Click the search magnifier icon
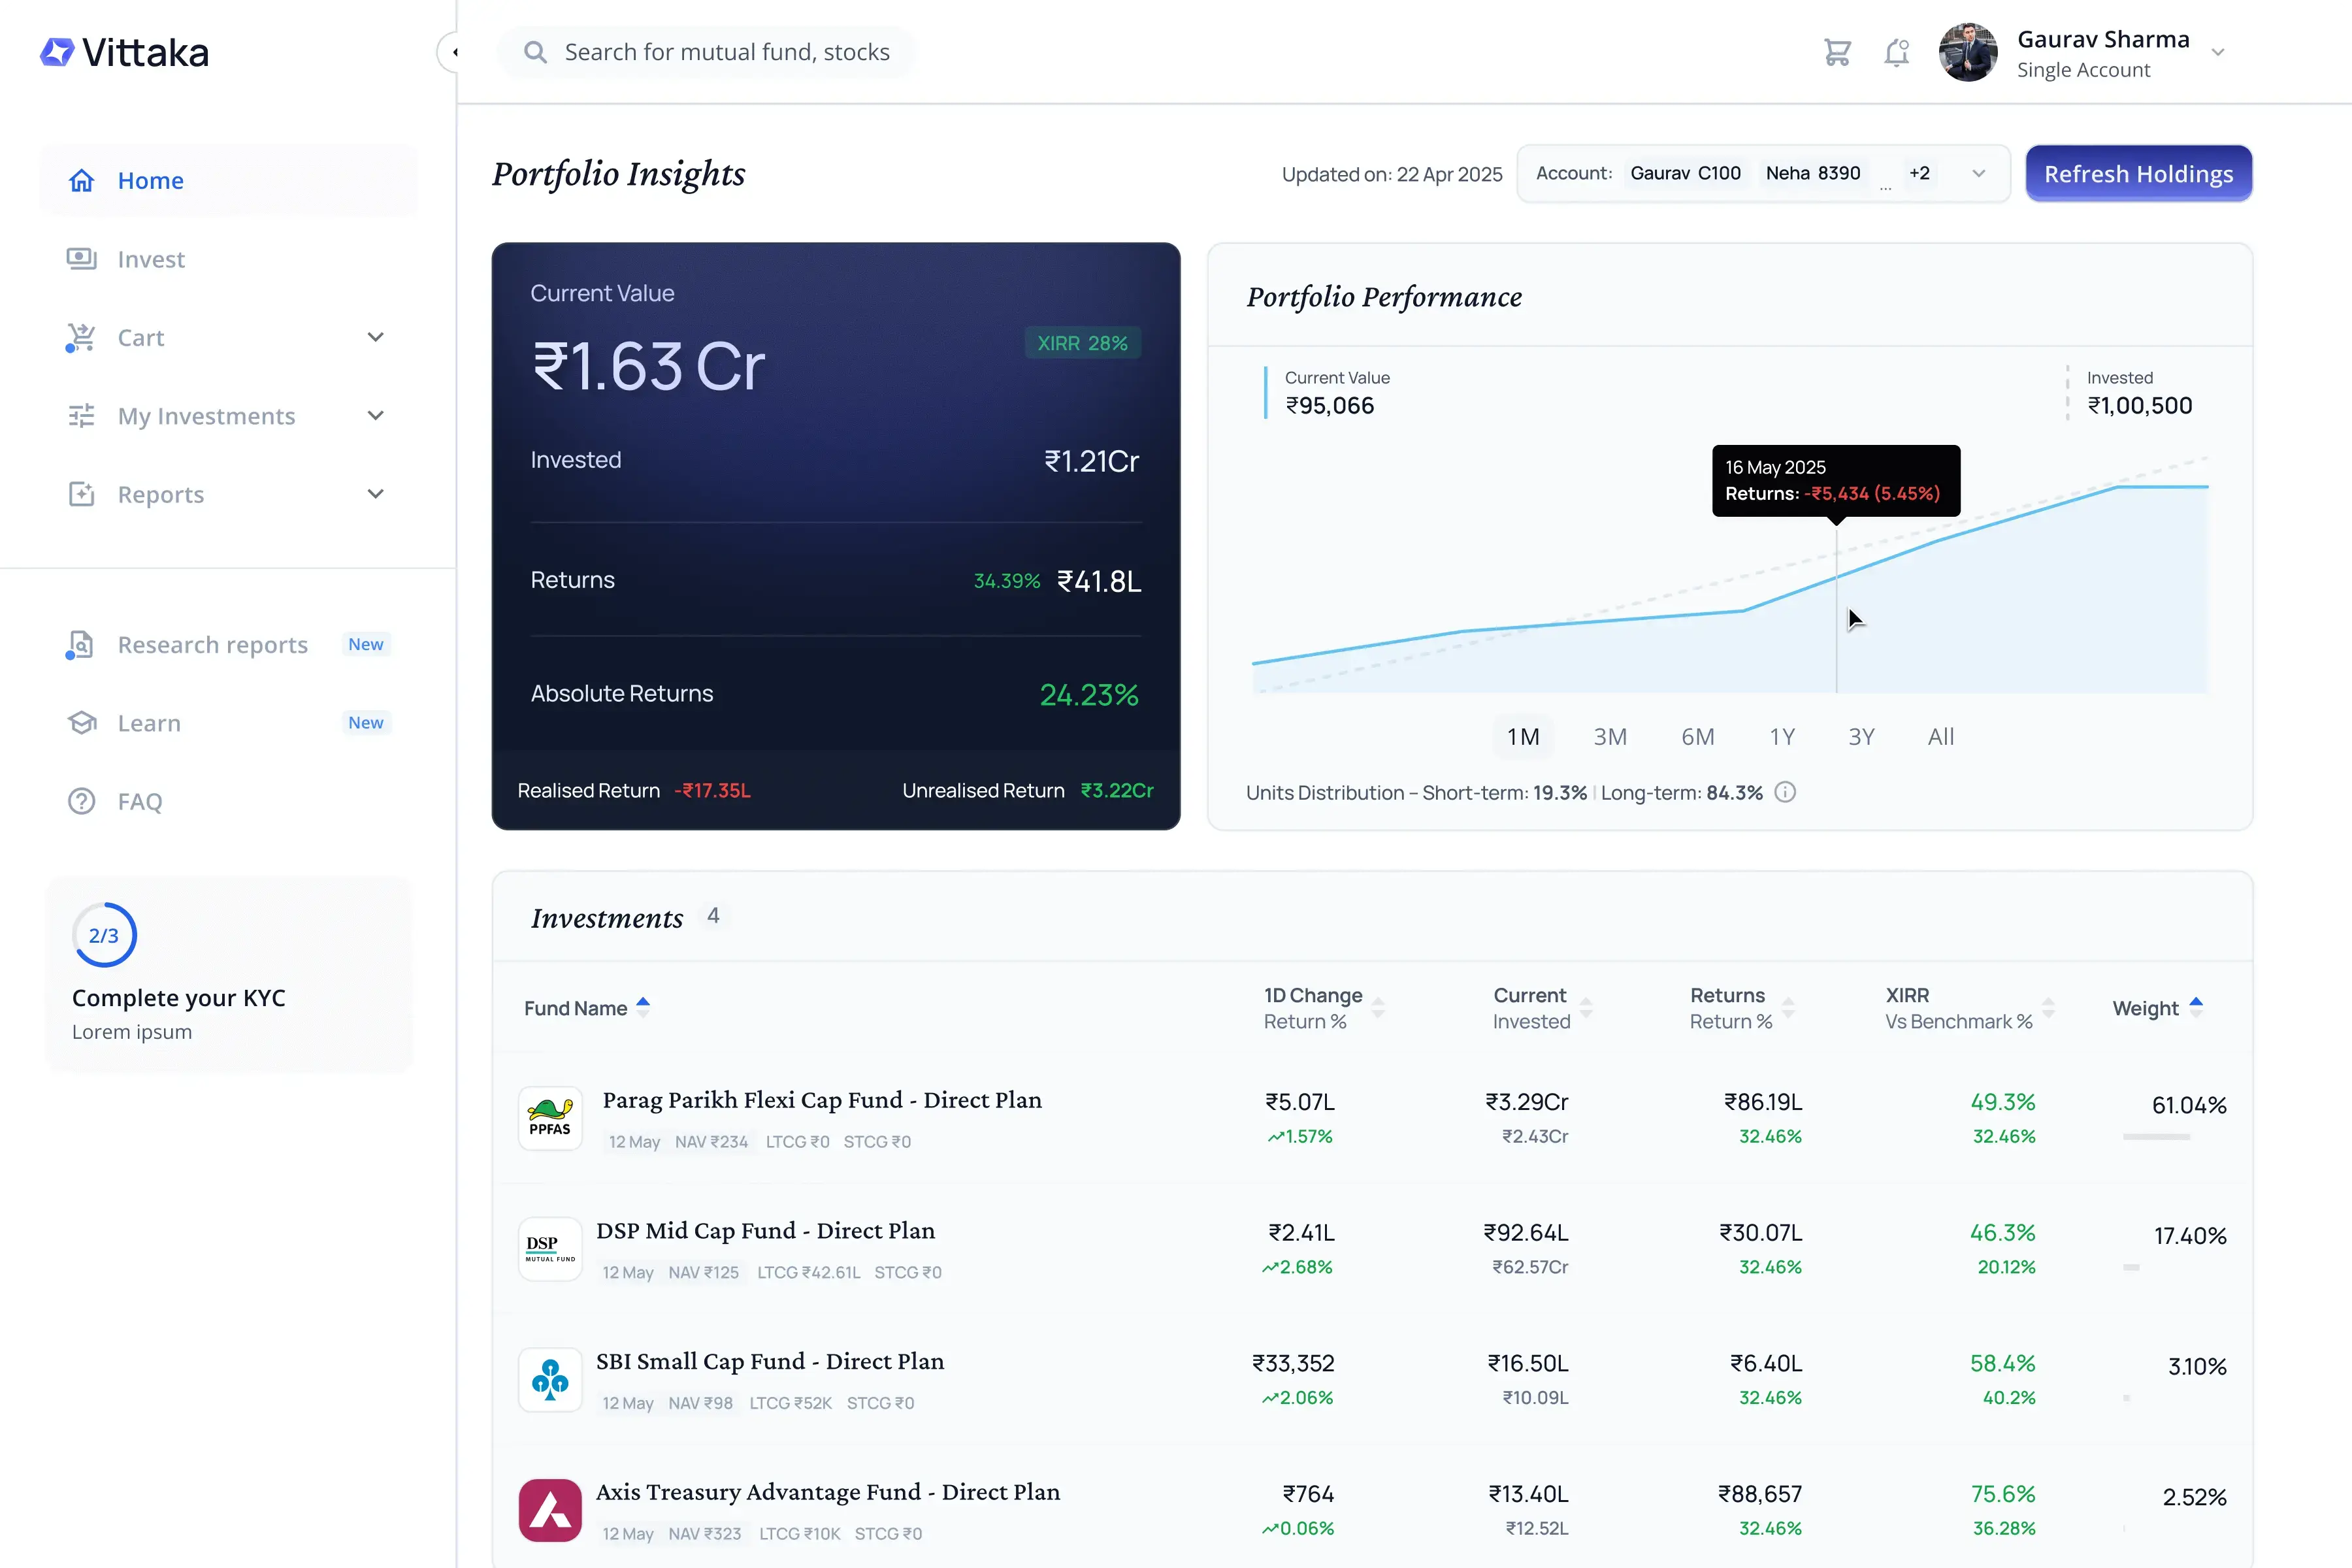2352x1568 pixels. [x=536, y=52]
